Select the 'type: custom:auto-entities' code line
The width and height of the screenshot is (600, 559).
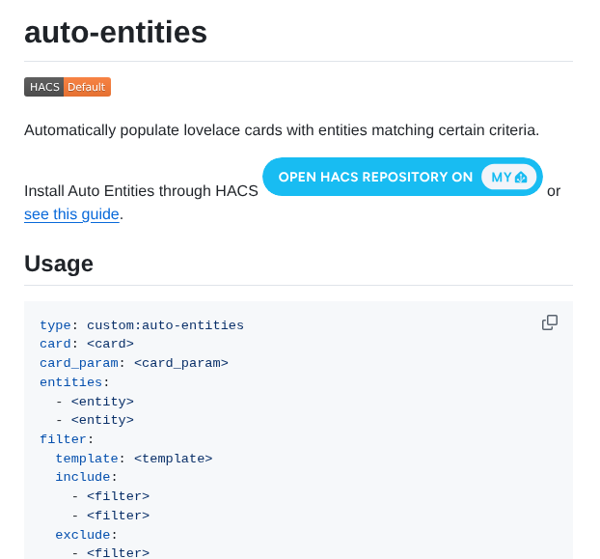click(142, 325)
